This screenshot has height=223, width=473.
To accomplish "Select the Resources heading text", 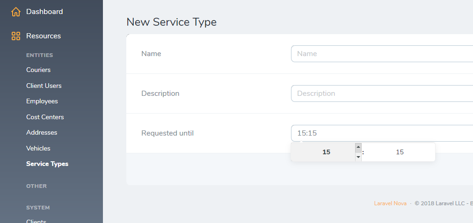I will [44, 36].
